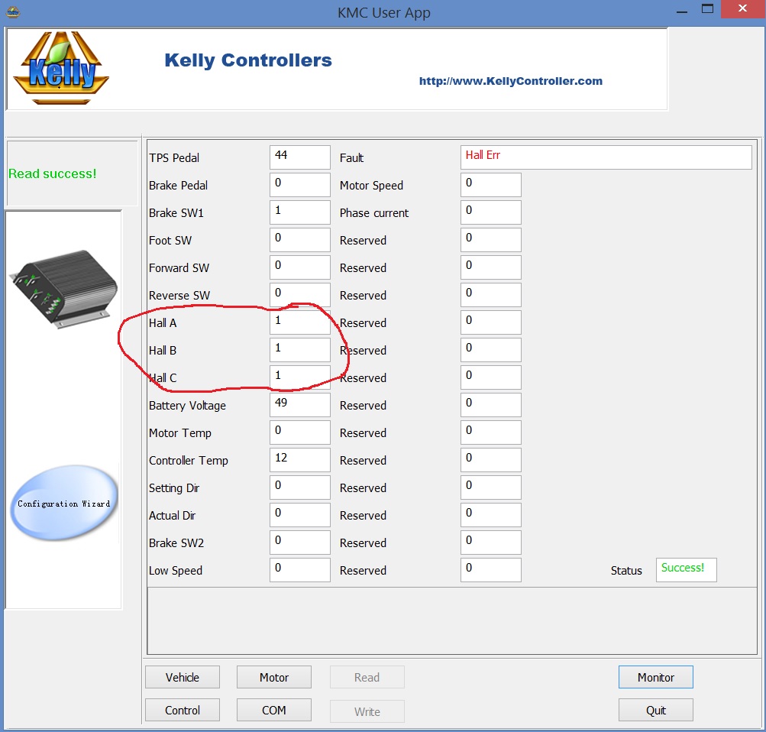Image resolution: width=766 pixels, height=732 pixels.
Task: Click the 'Forward SW' label
Action: 179,267
